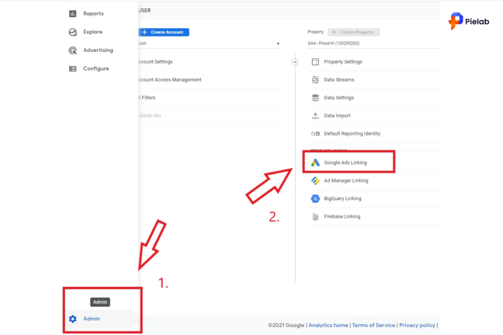
Task: Open the Reports bar chart icon
Action: click(73, 13)
